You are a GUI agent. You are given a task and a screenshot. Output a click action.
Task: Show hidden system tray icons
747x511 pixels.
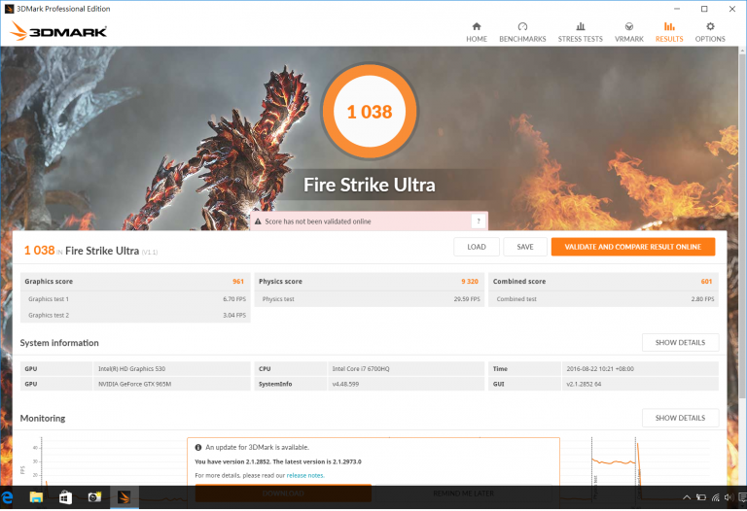coord(687,497)
